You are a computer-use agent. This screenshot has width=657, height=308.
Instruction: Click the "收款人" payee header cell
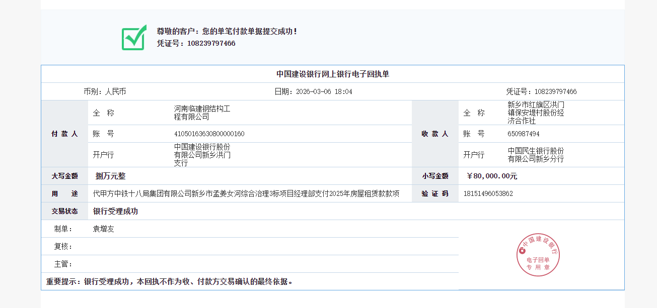[434, 134]
